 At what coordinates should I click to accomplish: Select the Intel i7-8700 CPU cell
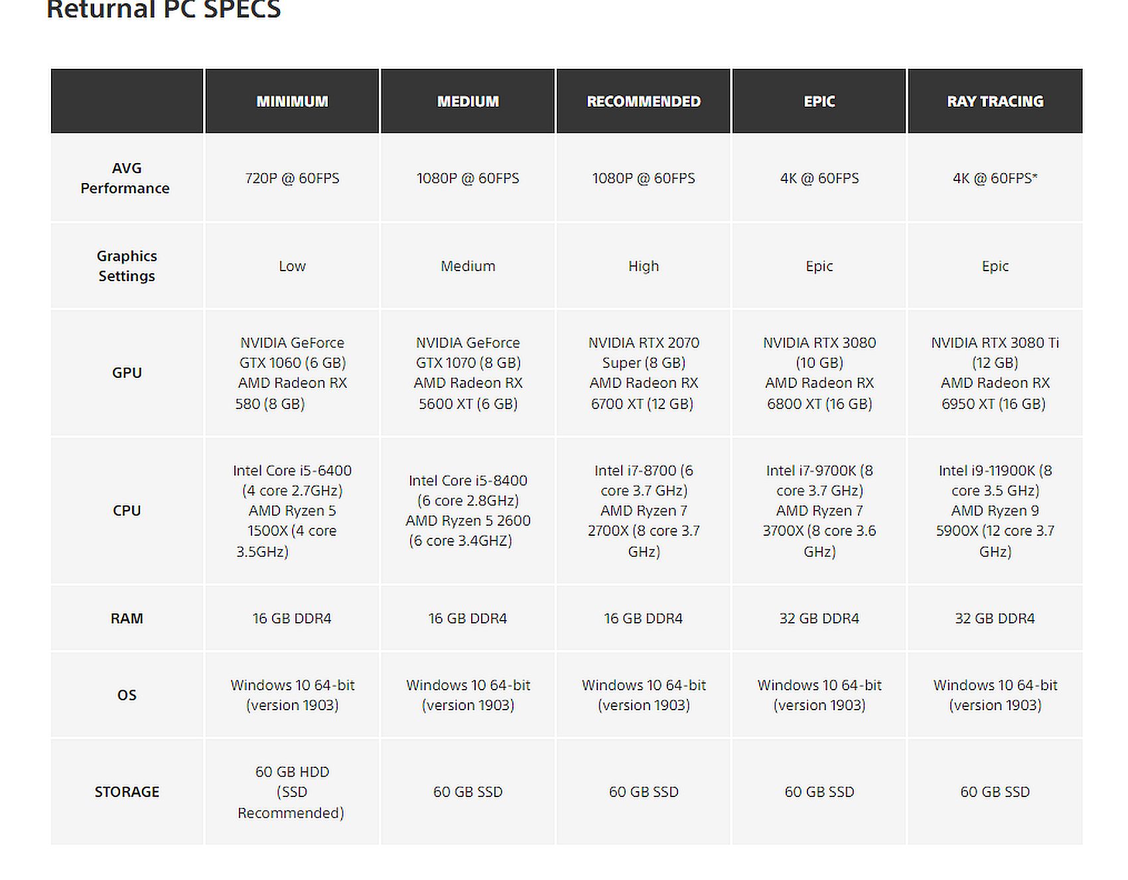tap(643, 511)
